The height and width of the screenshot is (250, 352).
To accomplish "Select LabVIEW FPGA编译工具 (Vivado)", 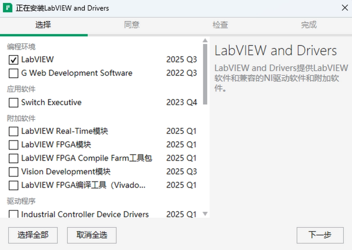I will coord(13,185).
